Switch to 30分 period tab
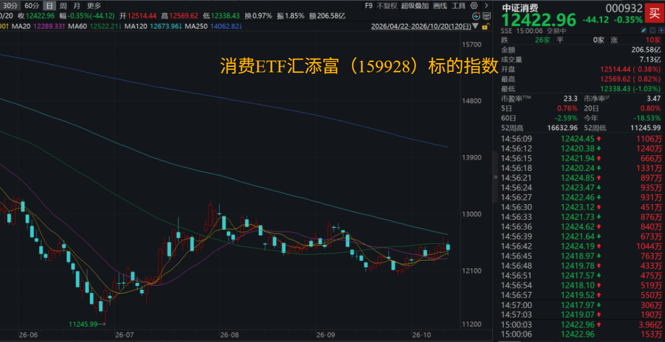The width and height of the screenshot is (665, 342). (x=11, y=5)
